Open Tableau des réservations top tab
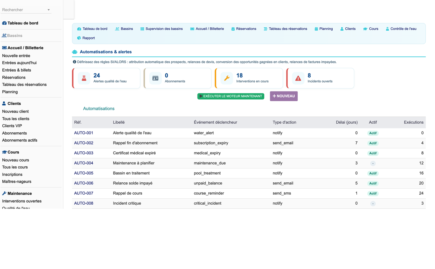Screen dimensions: 435x269 (285, 29)
